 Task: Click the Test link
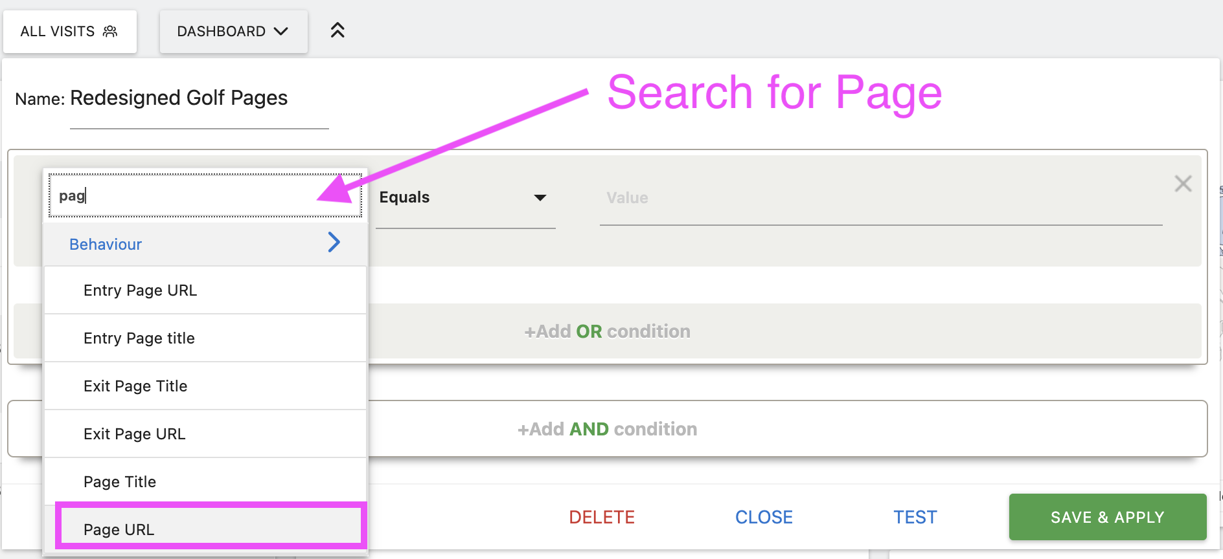click(x=915, y=518)
